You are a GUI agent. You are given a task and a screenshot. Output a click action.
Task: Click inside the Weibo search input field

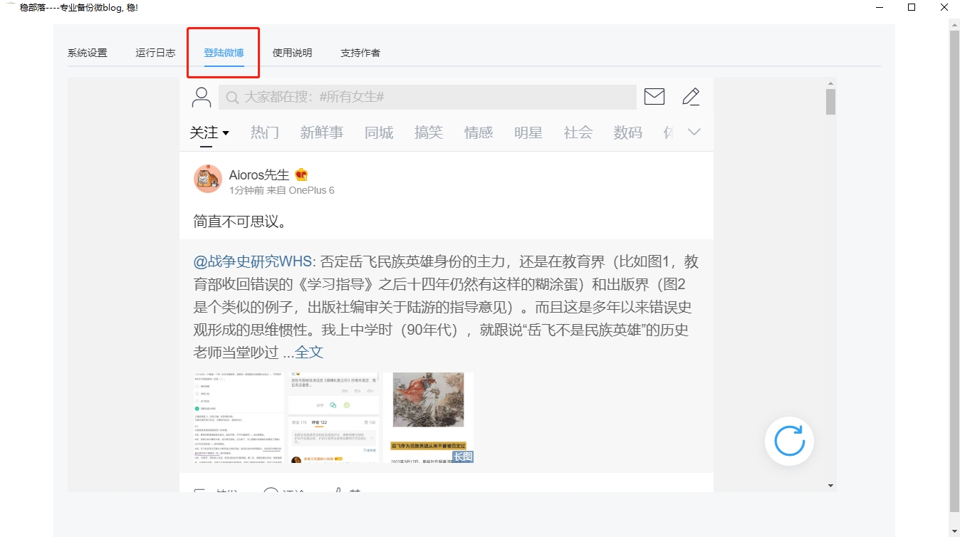coord(427,97)
